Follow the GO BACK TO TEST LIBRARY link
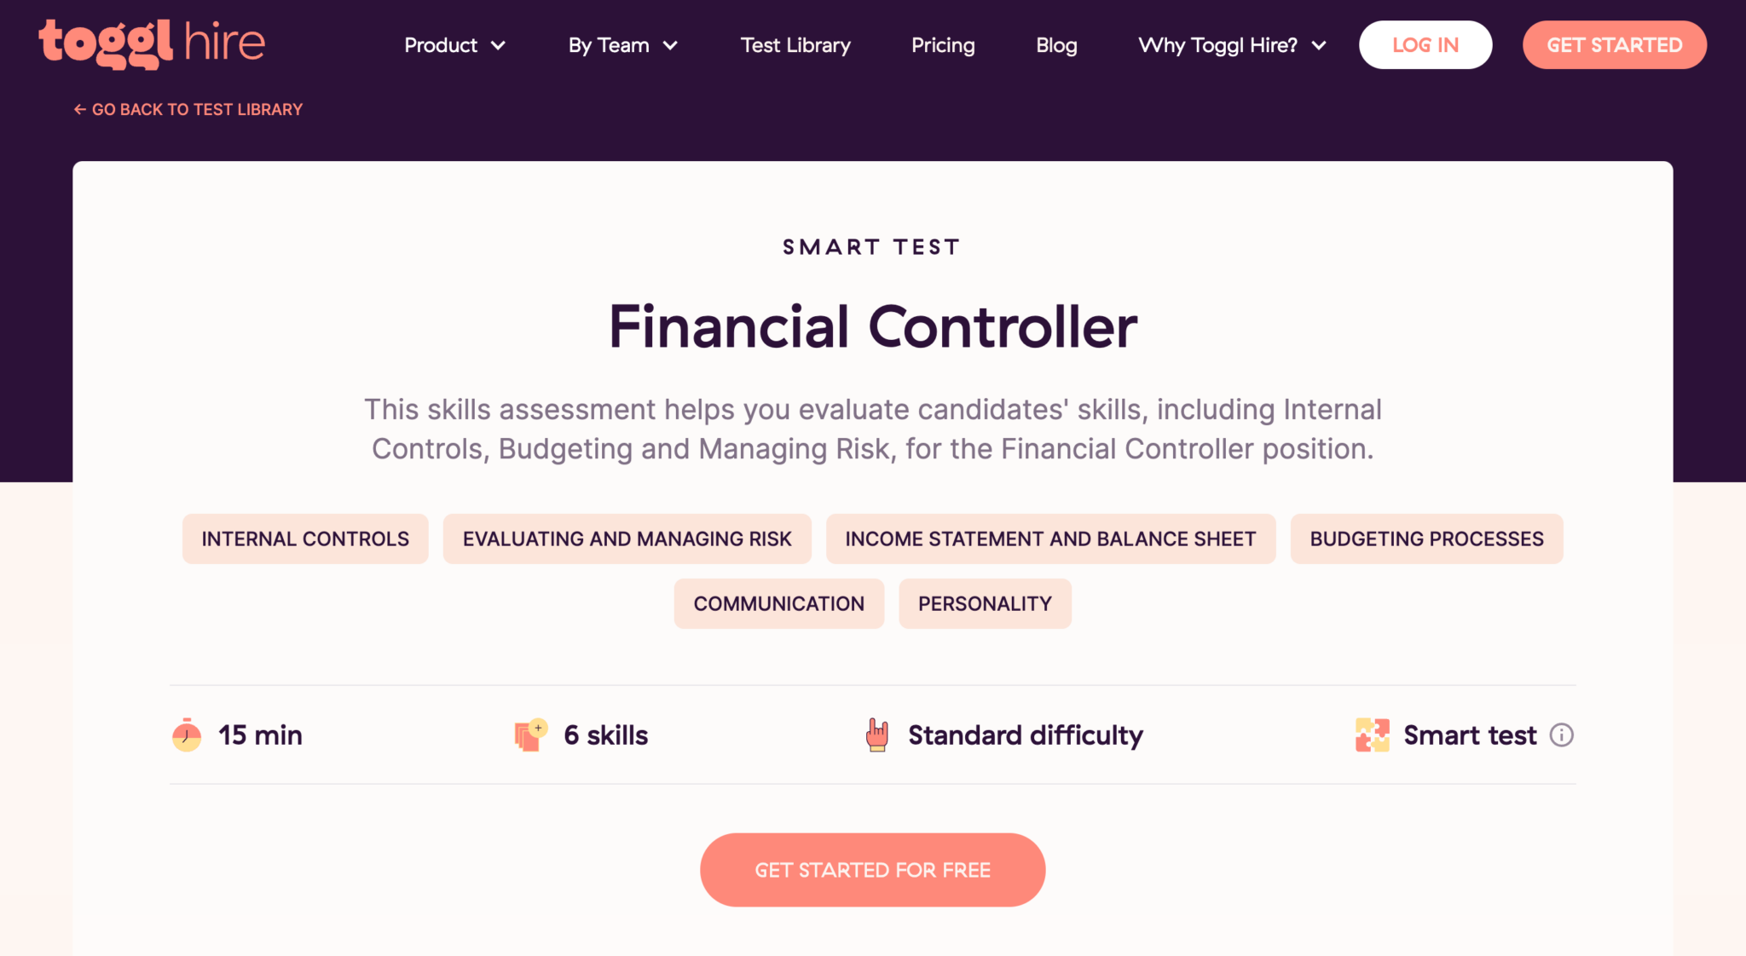Screen dimensions: 1746x956 coord(198,109)
